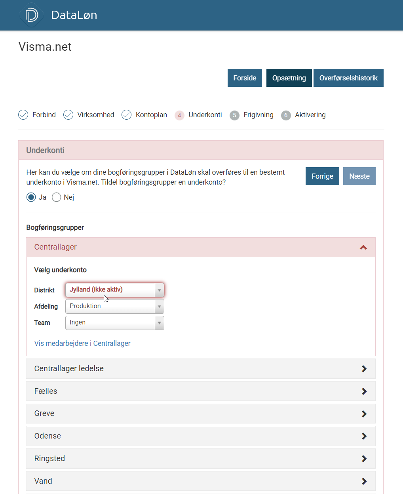
Task: Click the Frigivning step 5 badge
Action: coord(234,115)
